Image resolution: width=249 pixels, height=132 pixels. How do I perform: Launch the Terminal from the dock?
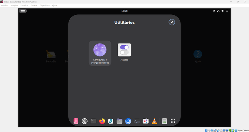click(x=93, y=121)
